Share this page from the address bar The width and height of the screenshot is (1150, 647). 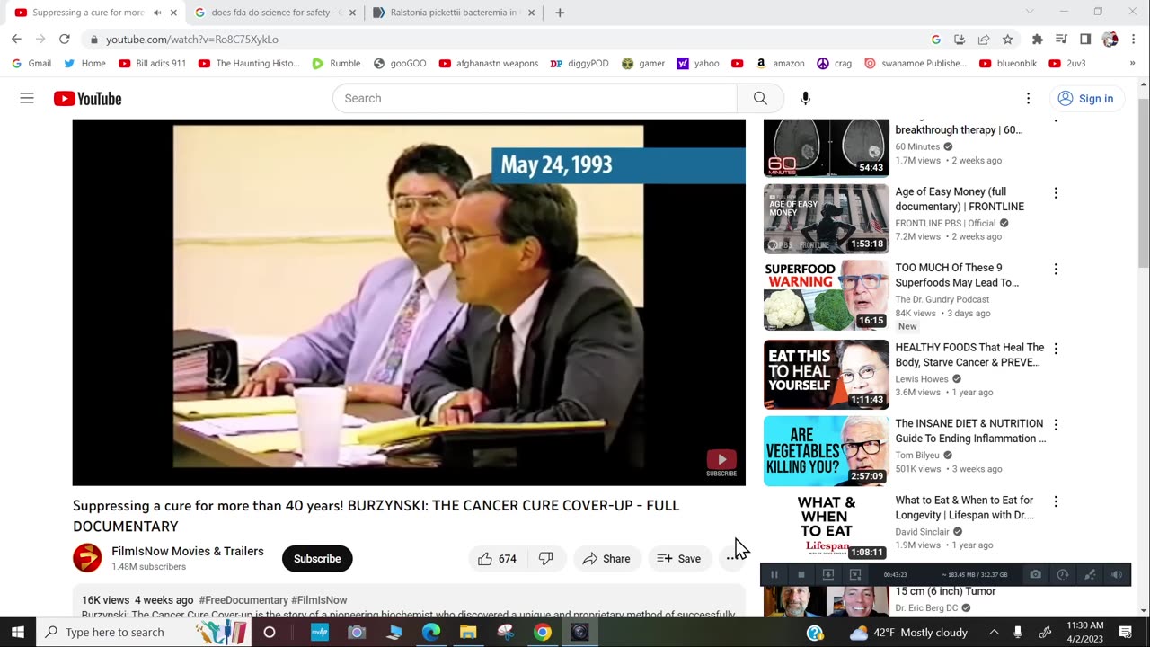pos(984,39)
